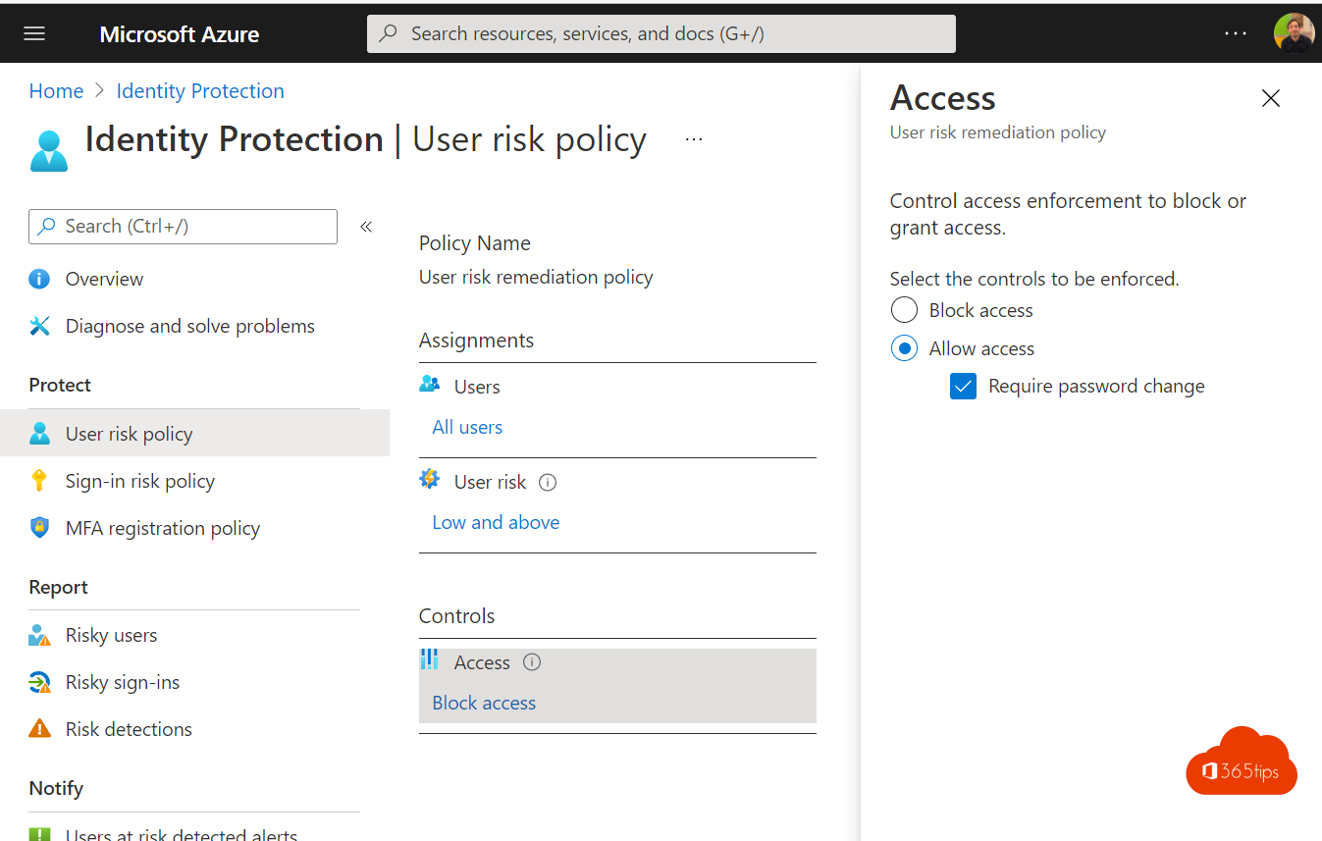Screen dimensions: 1322x841
Task: Click the Report section heading
Action: 58,587
